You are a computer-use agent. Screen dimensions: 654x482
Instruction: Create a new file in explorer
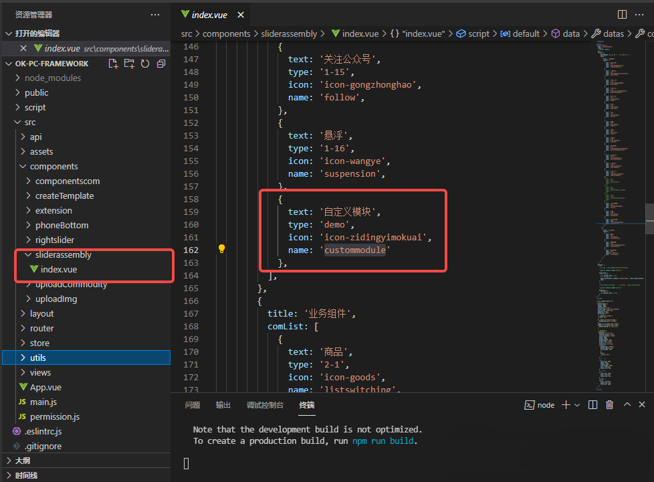[113, 64]
